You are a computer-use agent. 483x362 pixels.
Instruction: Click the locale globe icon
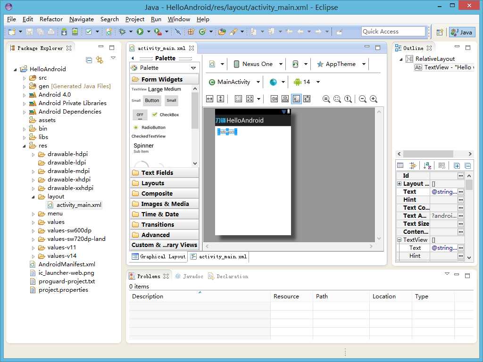273,82
